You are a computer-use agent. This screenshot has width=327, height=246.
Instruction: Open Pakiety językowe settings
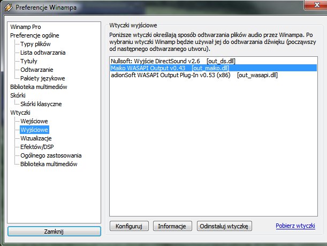point(42,78)
